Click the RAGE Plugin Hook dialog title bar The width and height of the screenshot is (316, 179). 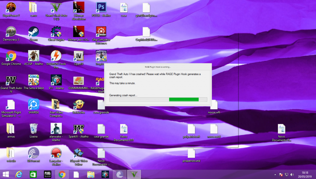click(x=158, y=67)
